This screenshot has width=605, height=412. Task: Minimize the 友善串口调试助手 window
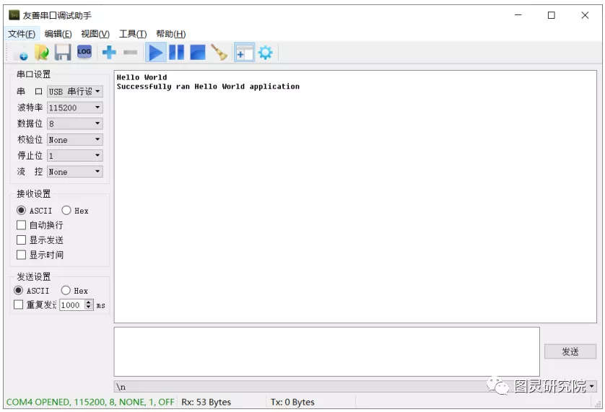pyautogui.click(x=518, y=15)
